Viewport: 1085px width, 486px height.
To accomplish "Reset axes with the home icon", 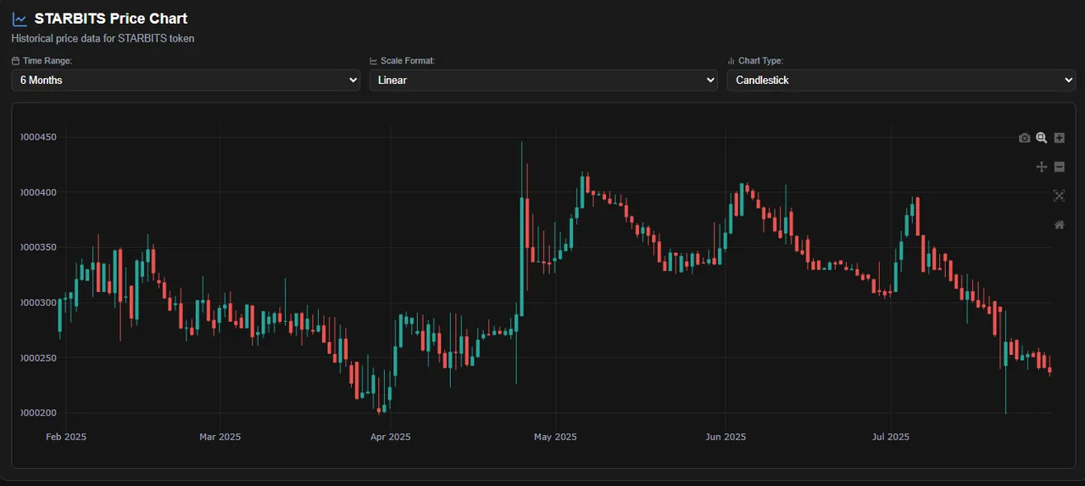I will 1059,224.
